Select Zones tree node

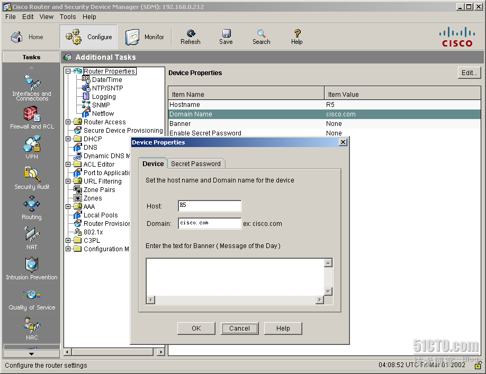coord(92,198)
